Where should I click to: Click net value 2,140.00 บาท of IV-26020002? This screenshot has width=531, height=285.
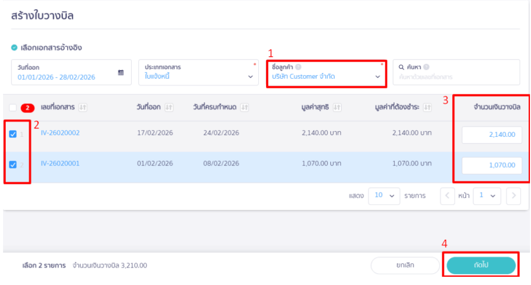tap(322, 133)
